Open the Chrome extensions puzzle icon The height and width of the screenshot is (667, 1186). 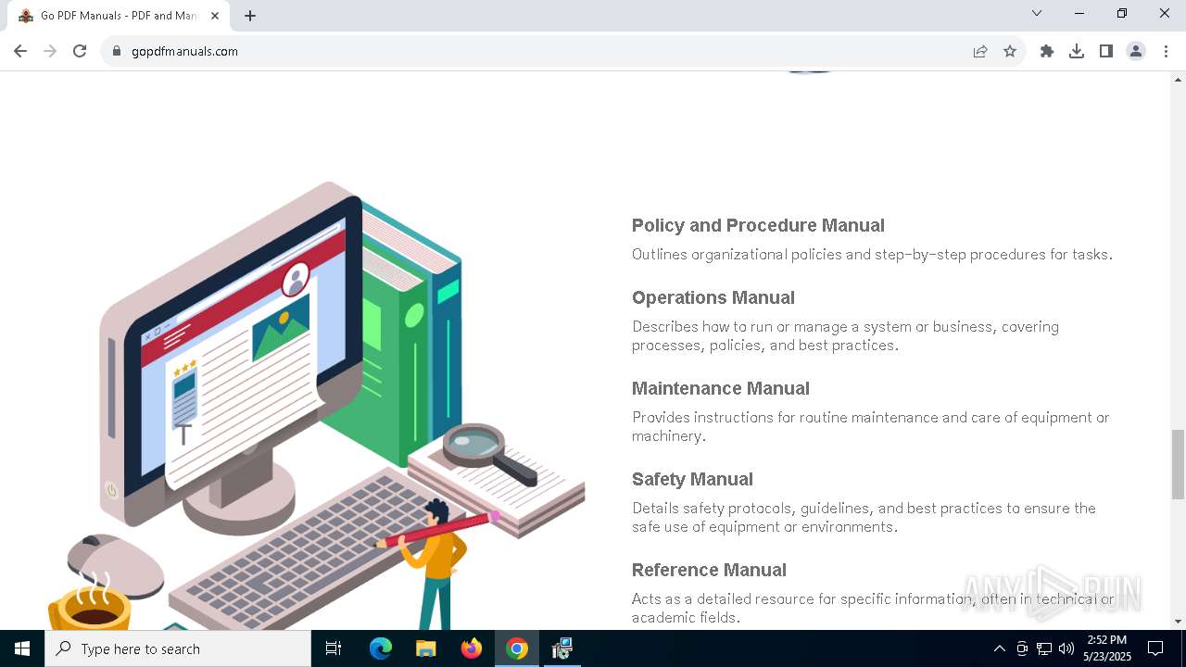pyautogui.click(x=1047, y=52)
